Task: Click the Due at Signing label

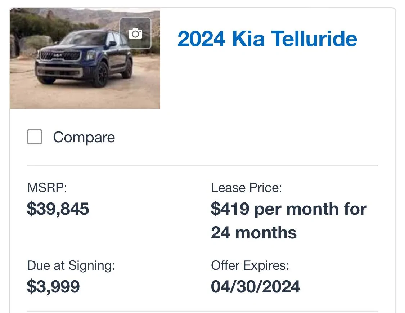Action: click(71, 265)
